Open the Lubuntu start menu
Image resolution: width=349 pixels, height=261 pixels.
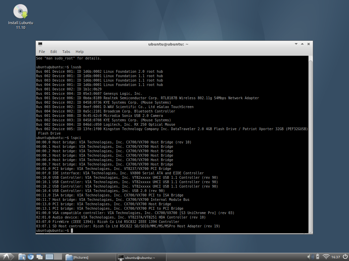[x=6, y=257]
